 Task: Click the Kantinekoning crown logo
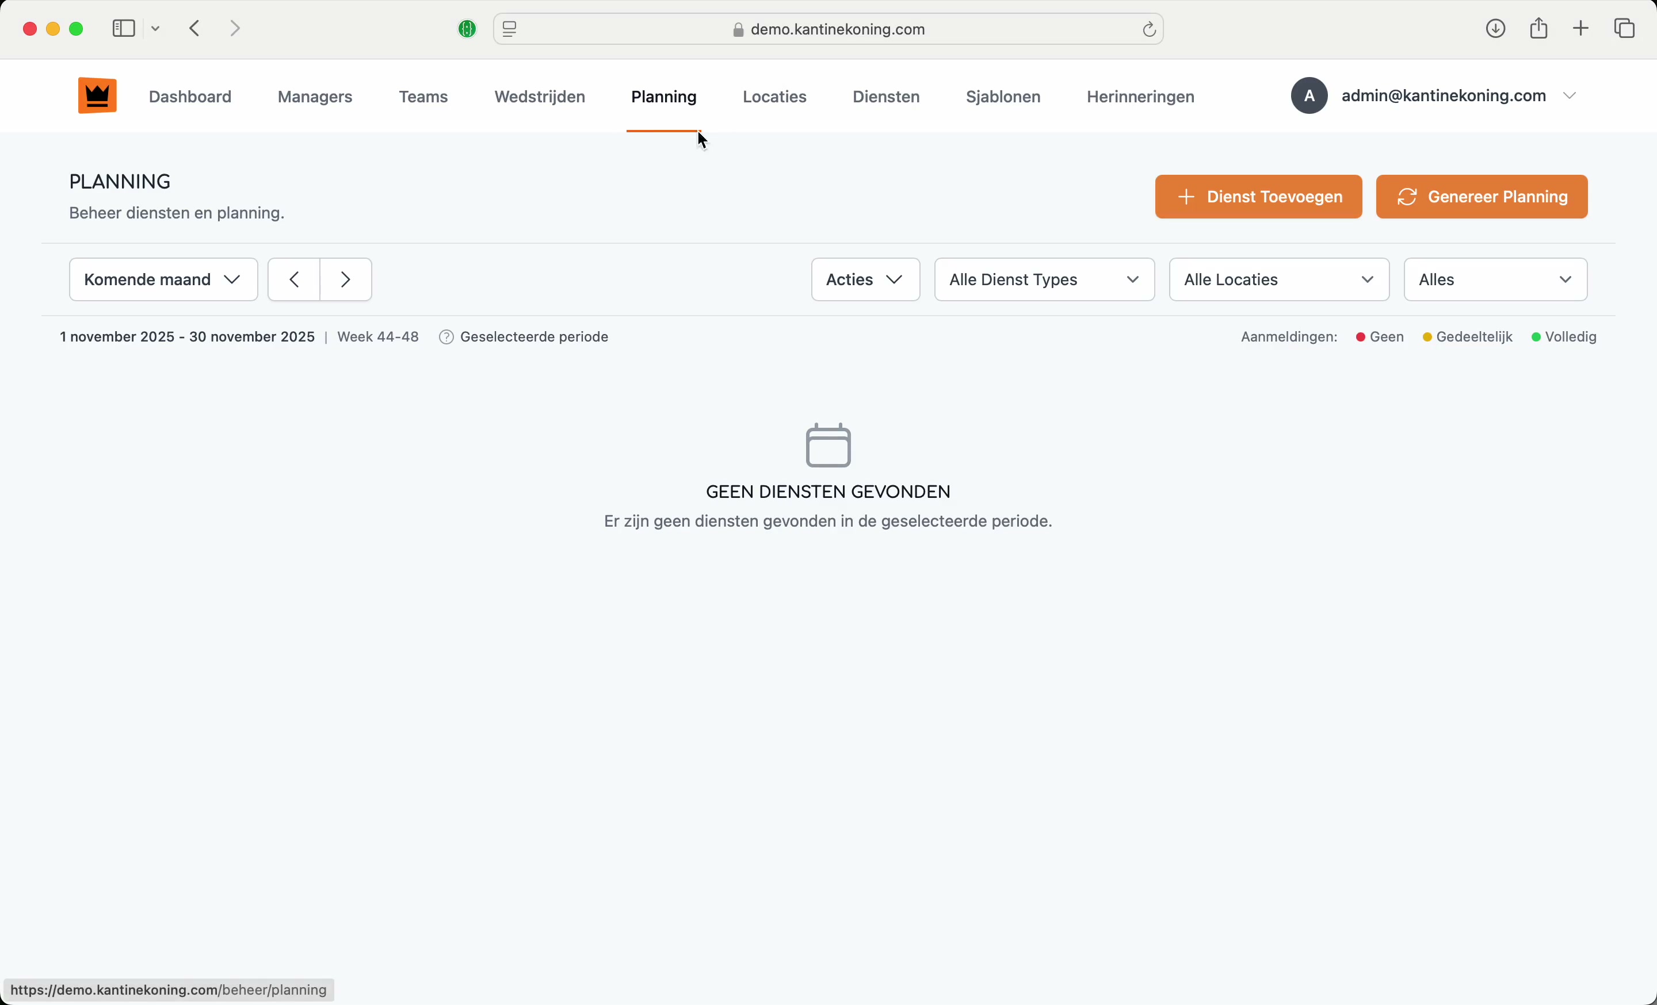click(97, 96)
